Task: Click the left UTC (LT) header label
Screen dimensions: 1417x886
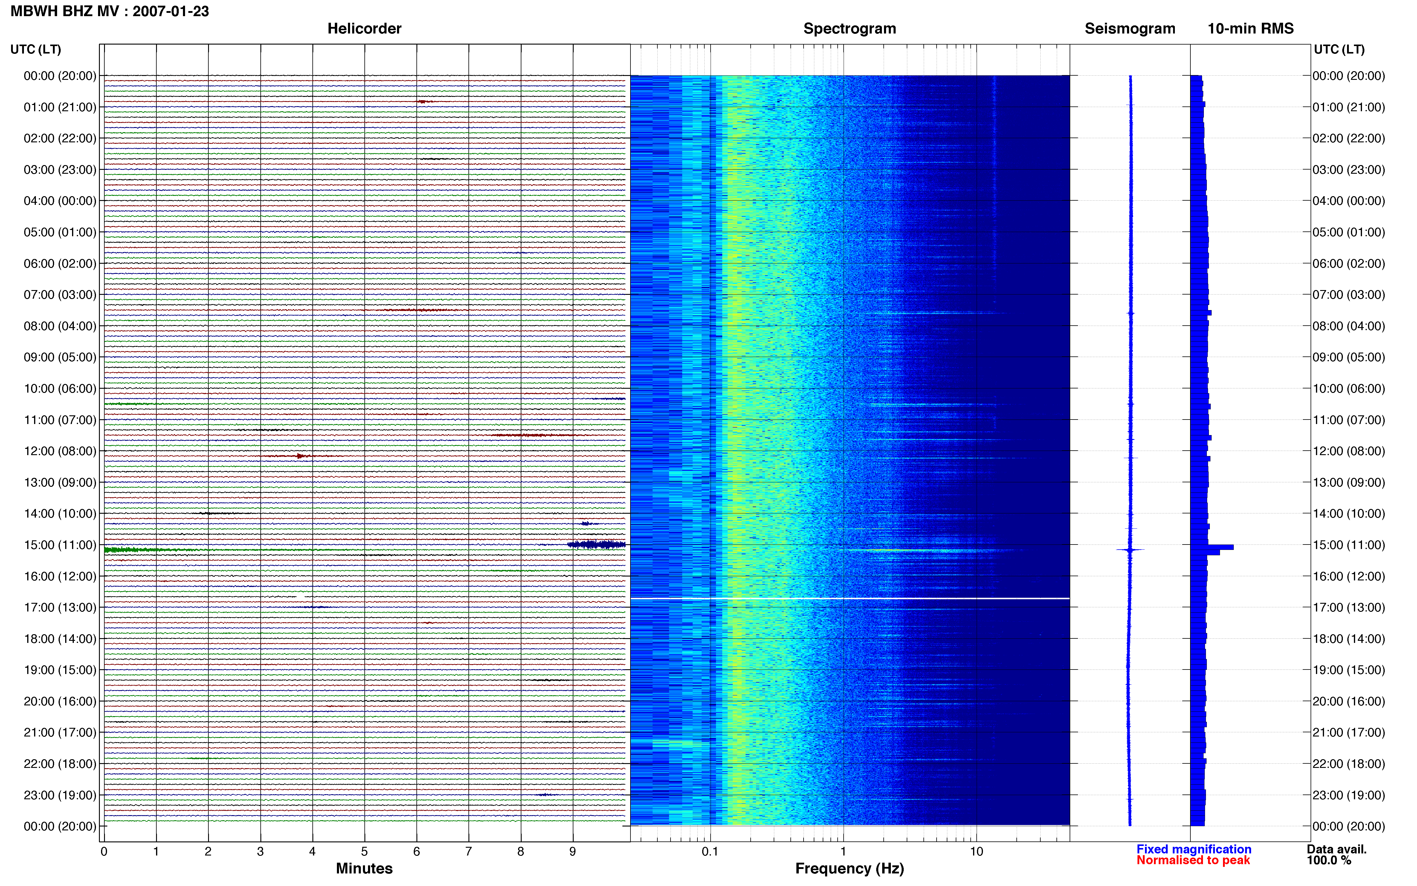Action: (36, 49)
